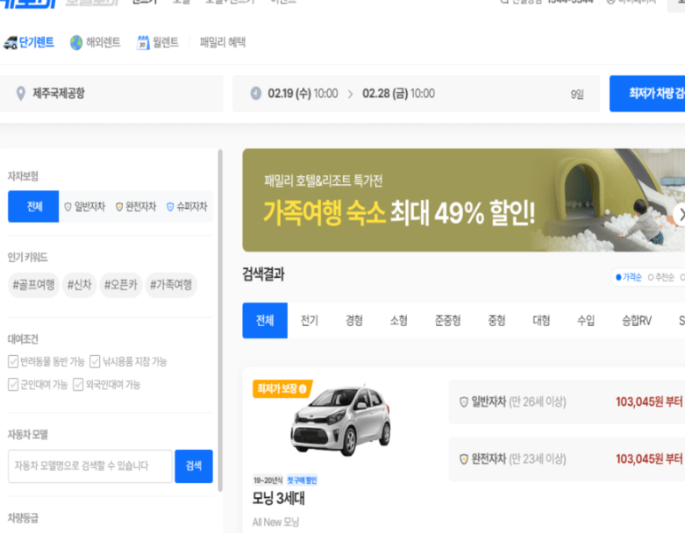Open the 월렌트 monthly rental tab

(x=158, y=42)
